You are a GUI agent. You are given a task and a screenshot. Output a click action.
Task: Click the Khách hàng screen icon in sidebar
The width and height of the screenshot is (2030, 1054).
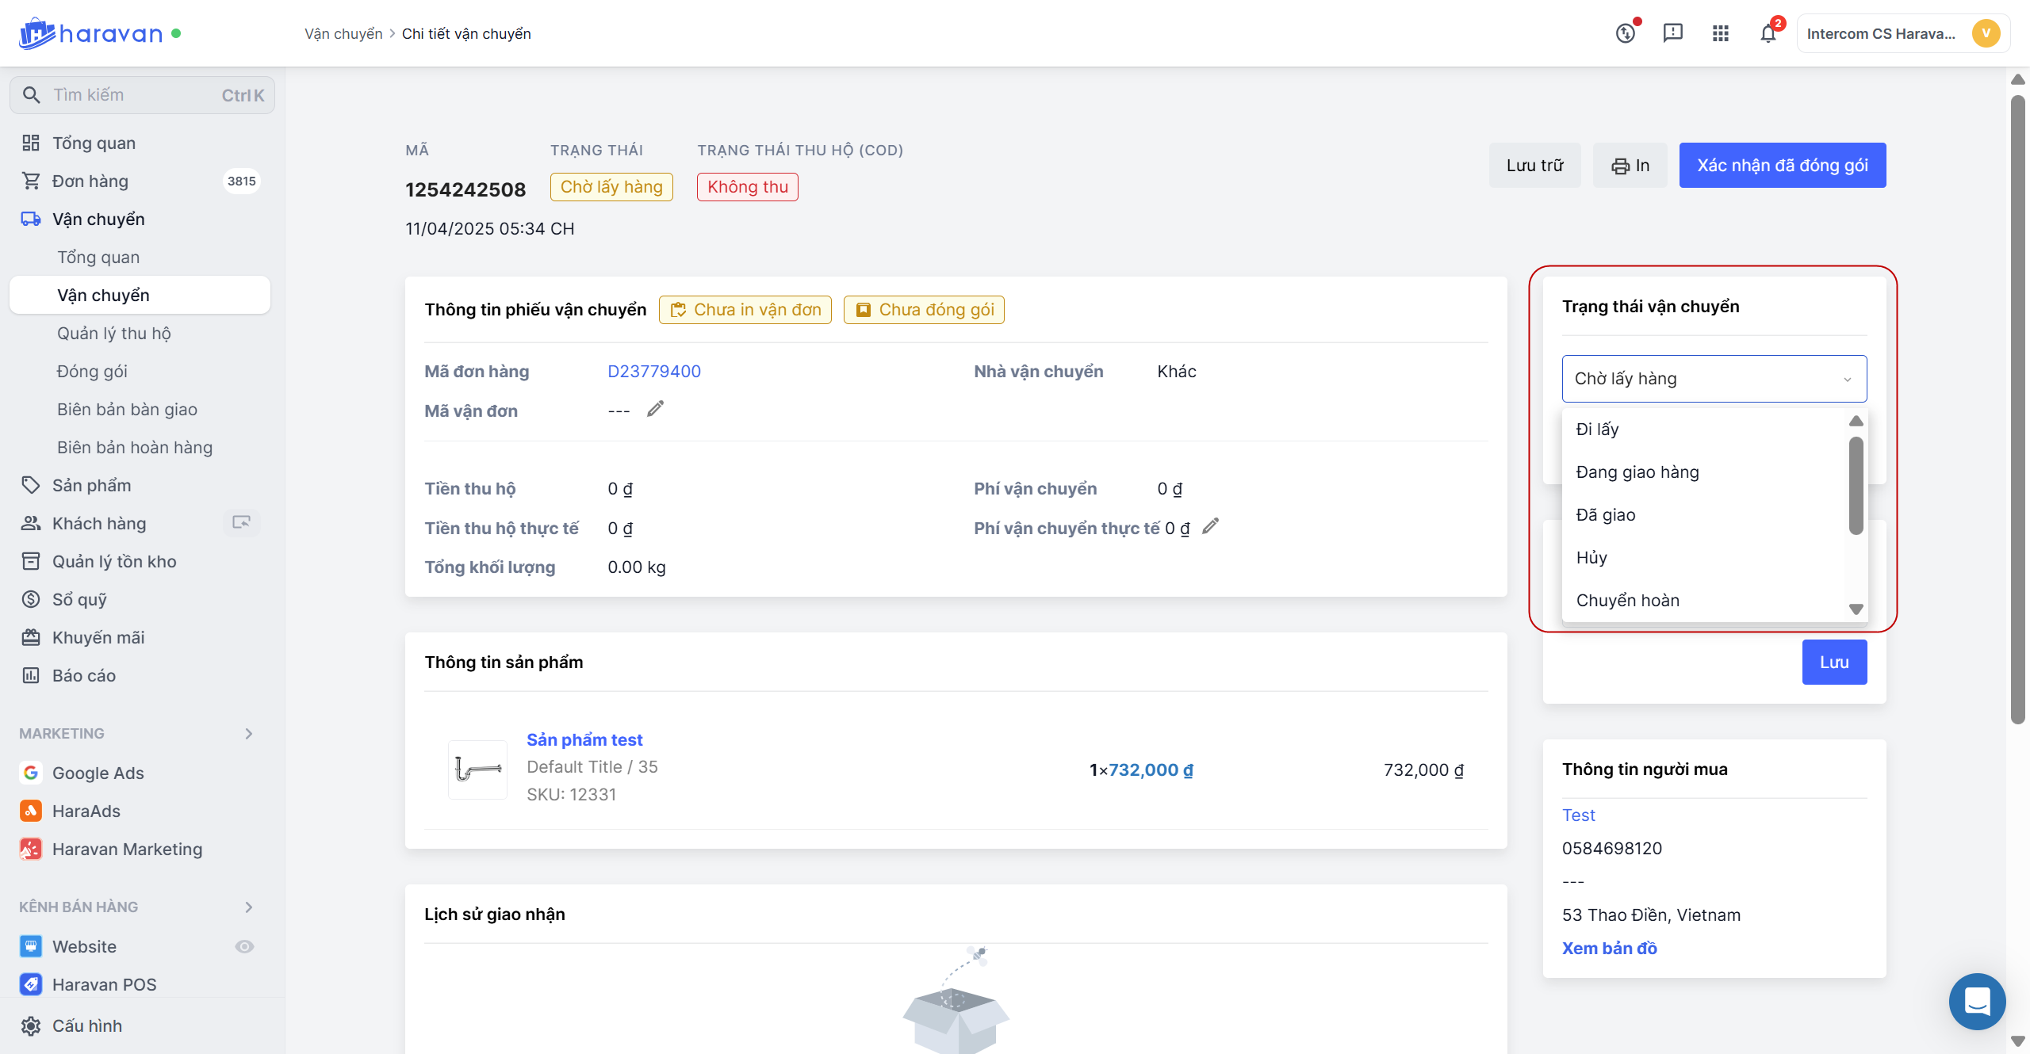(x=241, y=522)
